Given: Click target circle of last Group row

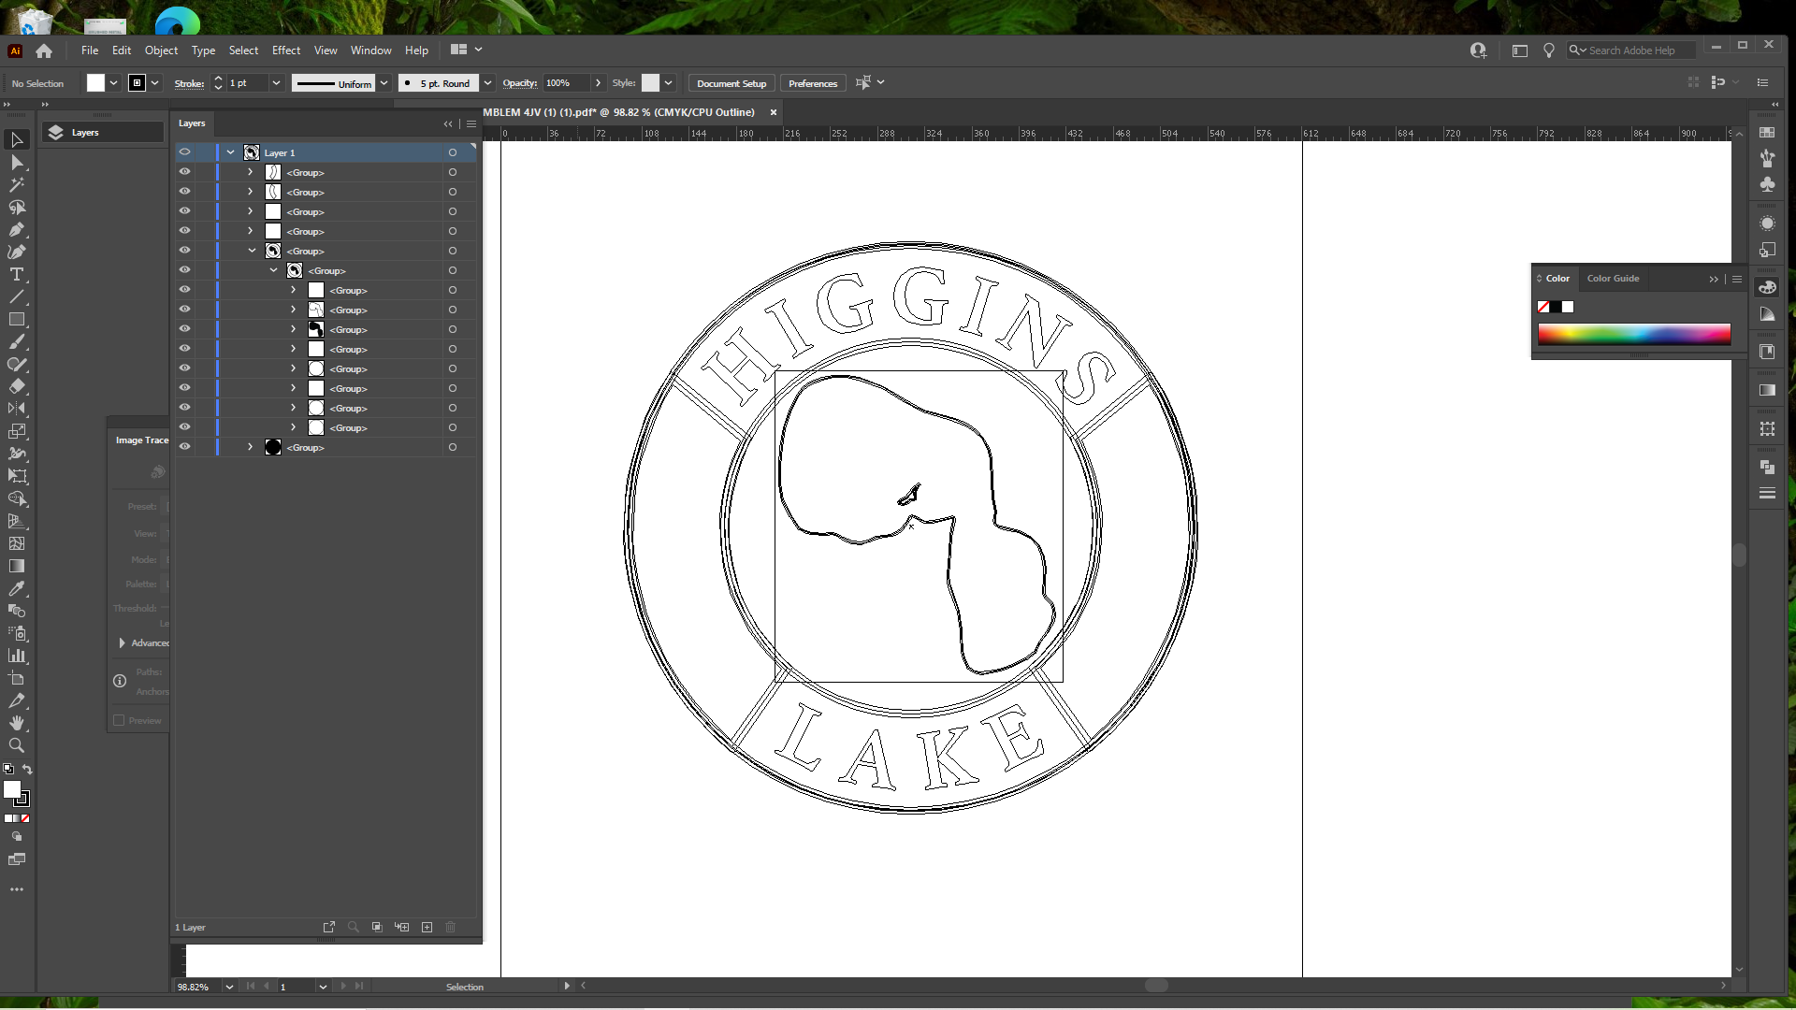Looking at the screenshot, I should [x=453, y=447].
